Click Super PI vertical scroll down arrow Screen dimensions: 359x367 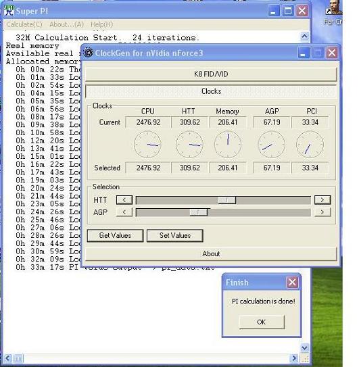(304, 348)
